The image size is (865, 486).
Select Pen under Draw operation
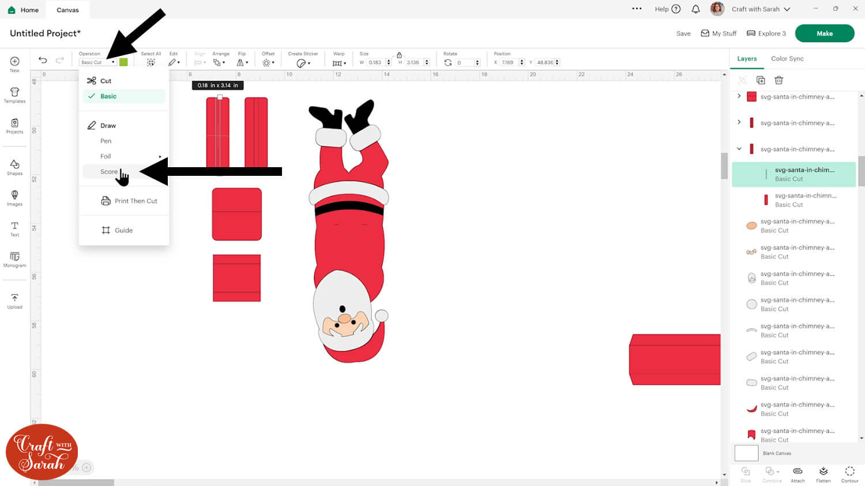click(x=106, y=141)
